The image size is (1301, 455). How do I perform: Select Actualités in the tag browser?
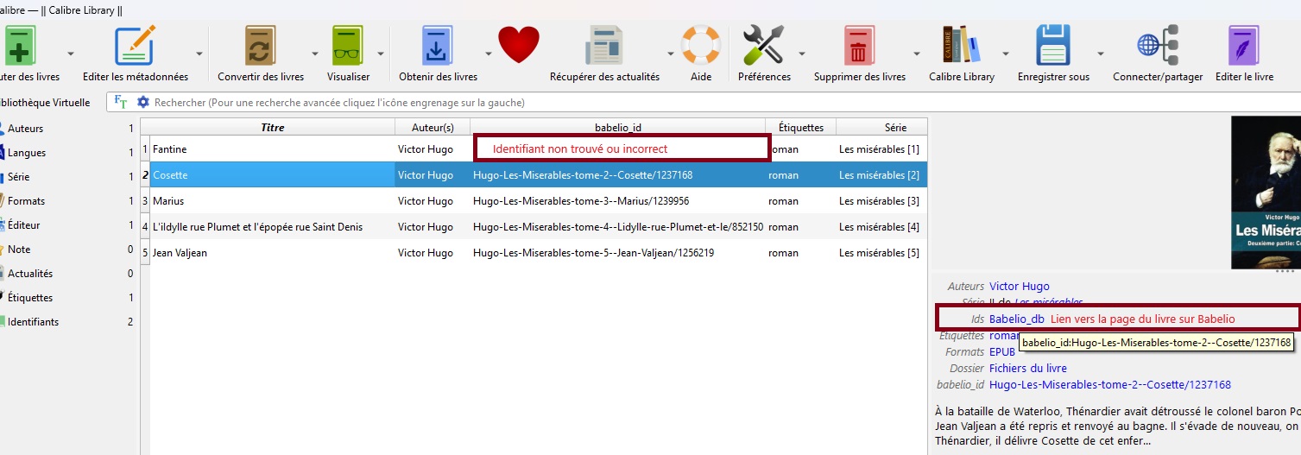(x=30, y=274)
